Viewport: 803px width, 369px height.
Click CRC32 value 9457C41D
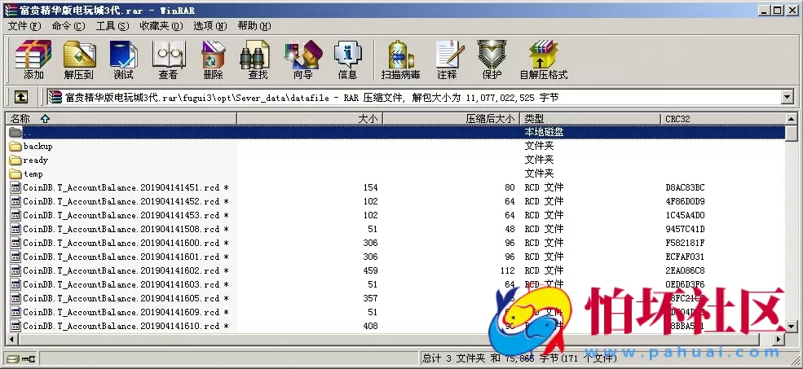(685, 229)
